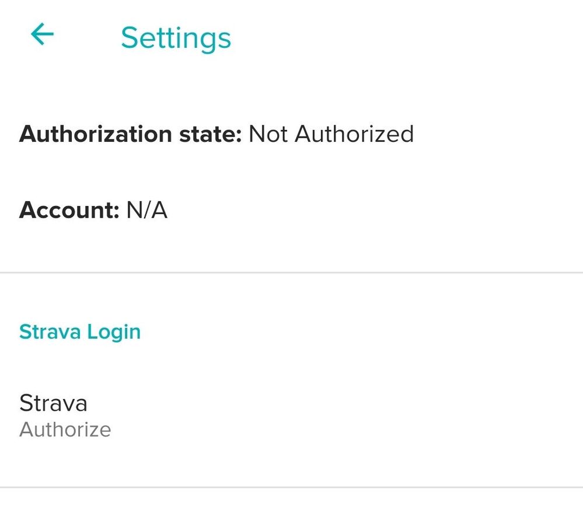
Task: Click empty header area right of Settings
Action: 409,38
